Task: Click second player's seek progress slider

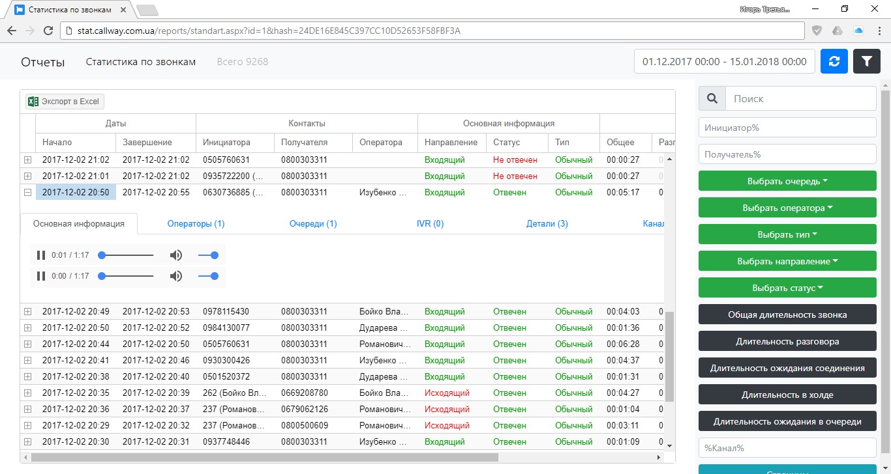Action: (127, 276)
